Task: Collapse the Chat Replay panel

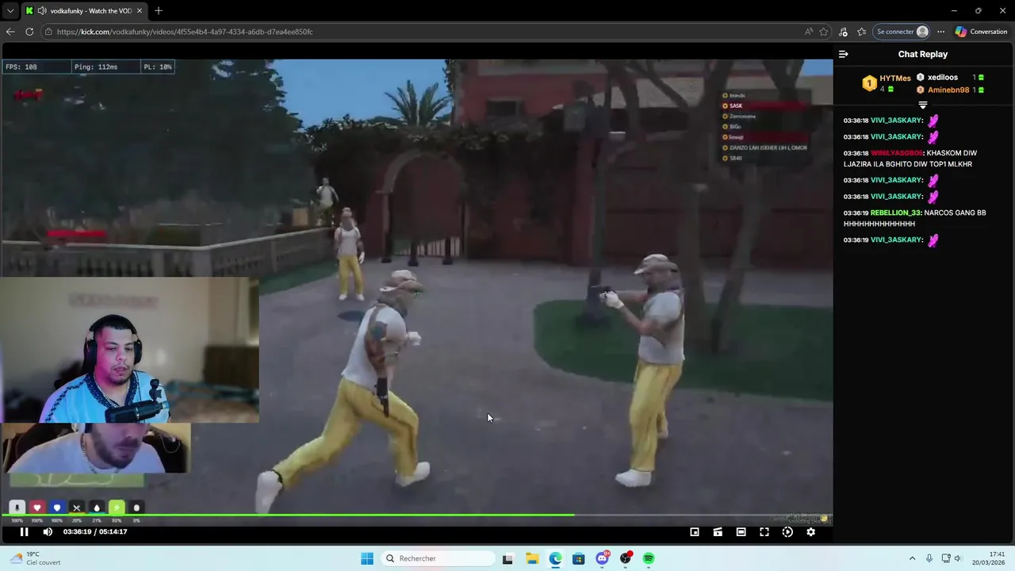Action: point(844,54)
